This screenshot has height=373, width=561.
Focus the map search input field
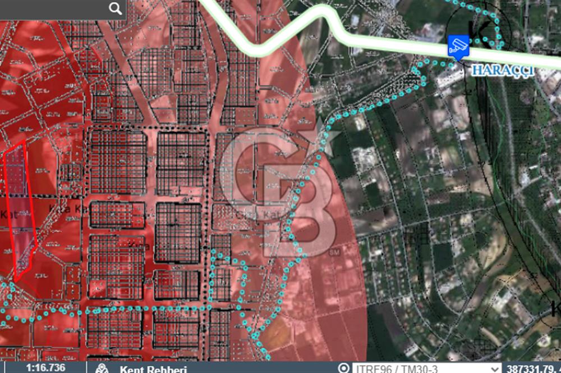tap(54, 10)
